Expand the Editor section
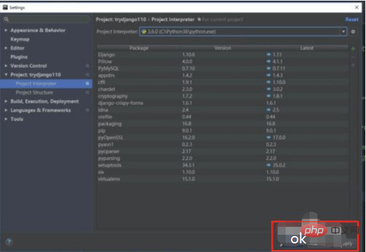 [6, 48]
